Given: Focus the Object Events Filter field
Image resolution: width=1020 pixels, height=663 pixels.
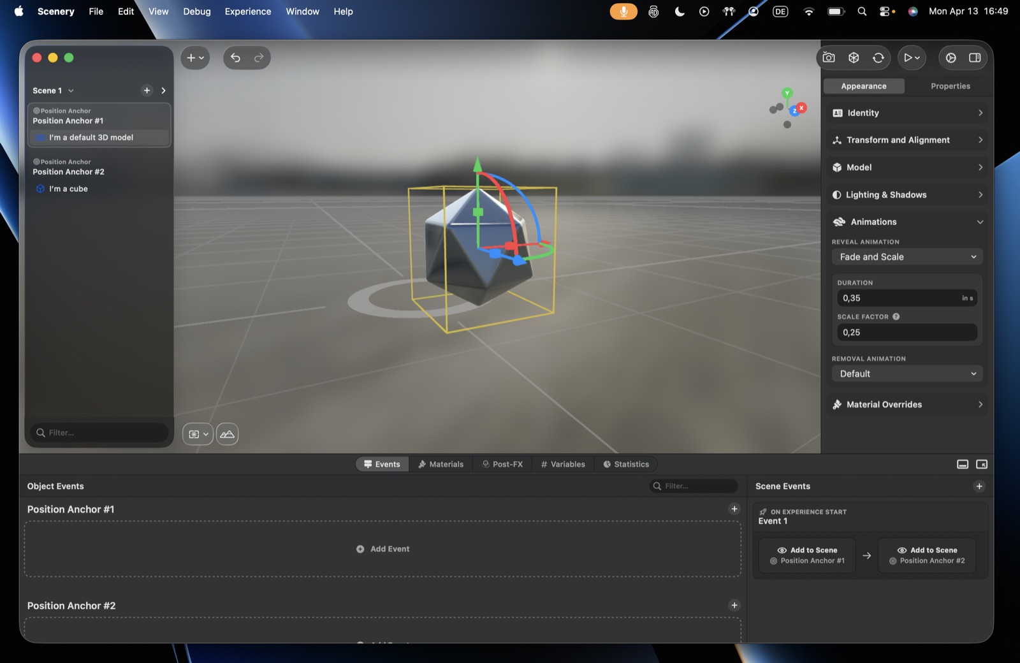Looking at the screenshot, I should pyautogui.click(x=694, y=486).
